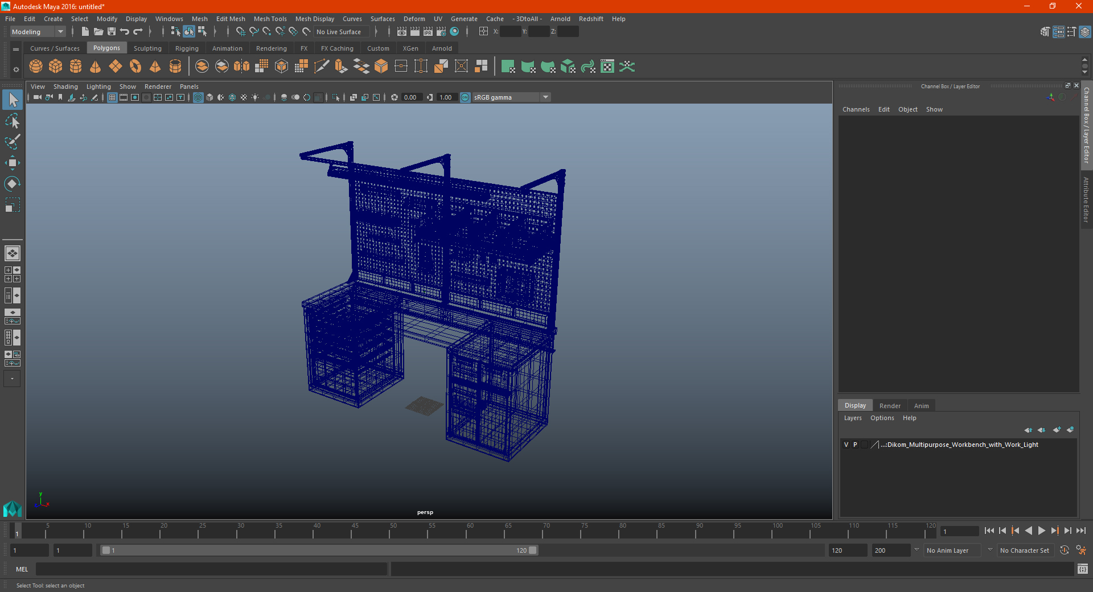This screenshot has height=592, width=1093.
Task: Go to start of playback range
Action: [989, 531]
